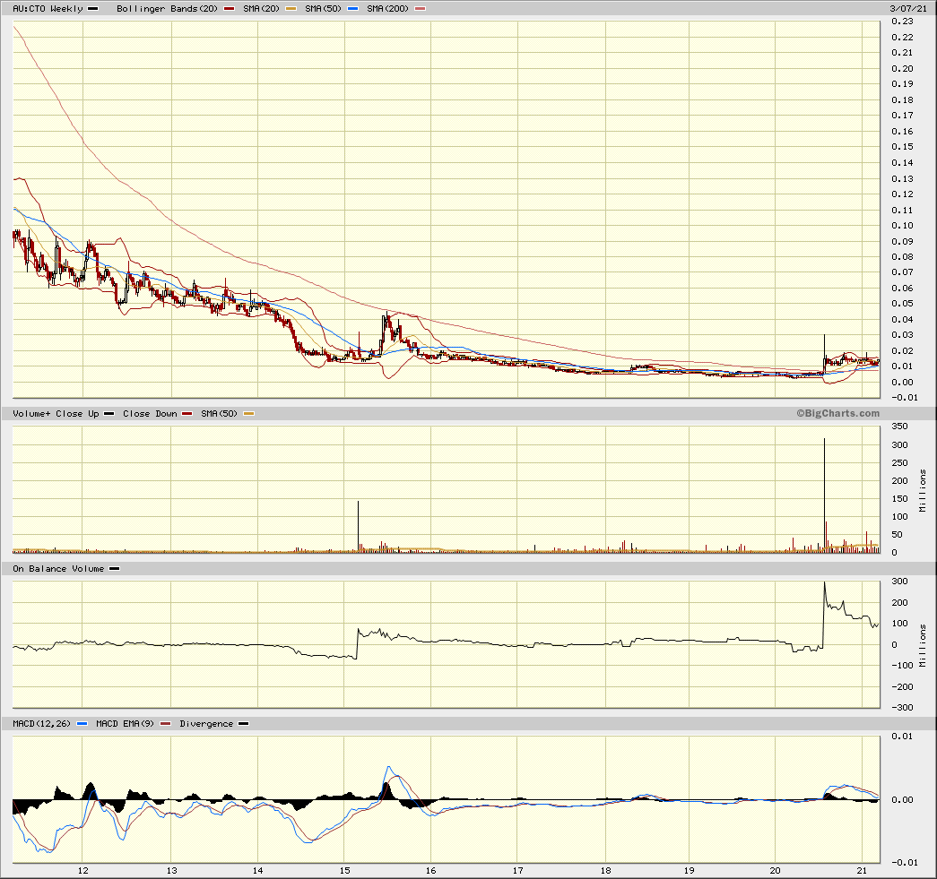Image resolution: width=937 pixels, height=879 pixels.
Task: Click the -100 On Balance Volume axis value
Action: pos(902,665)
